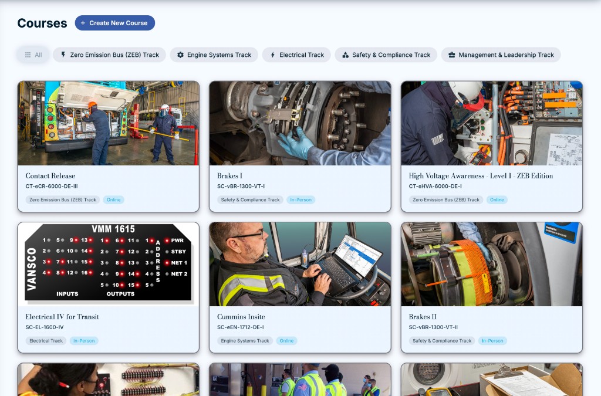Open the VMM 1615 Electrical IV image
The height and width of the screenshot is (396, 601).
109,264
